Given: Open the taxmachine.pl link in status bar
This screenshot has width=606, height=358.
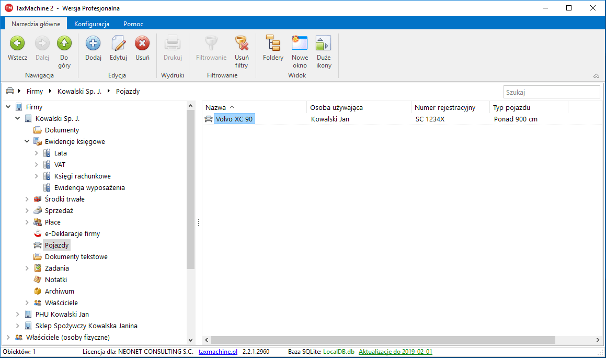Looking at the screenshot, I should [x=218, y=352].
